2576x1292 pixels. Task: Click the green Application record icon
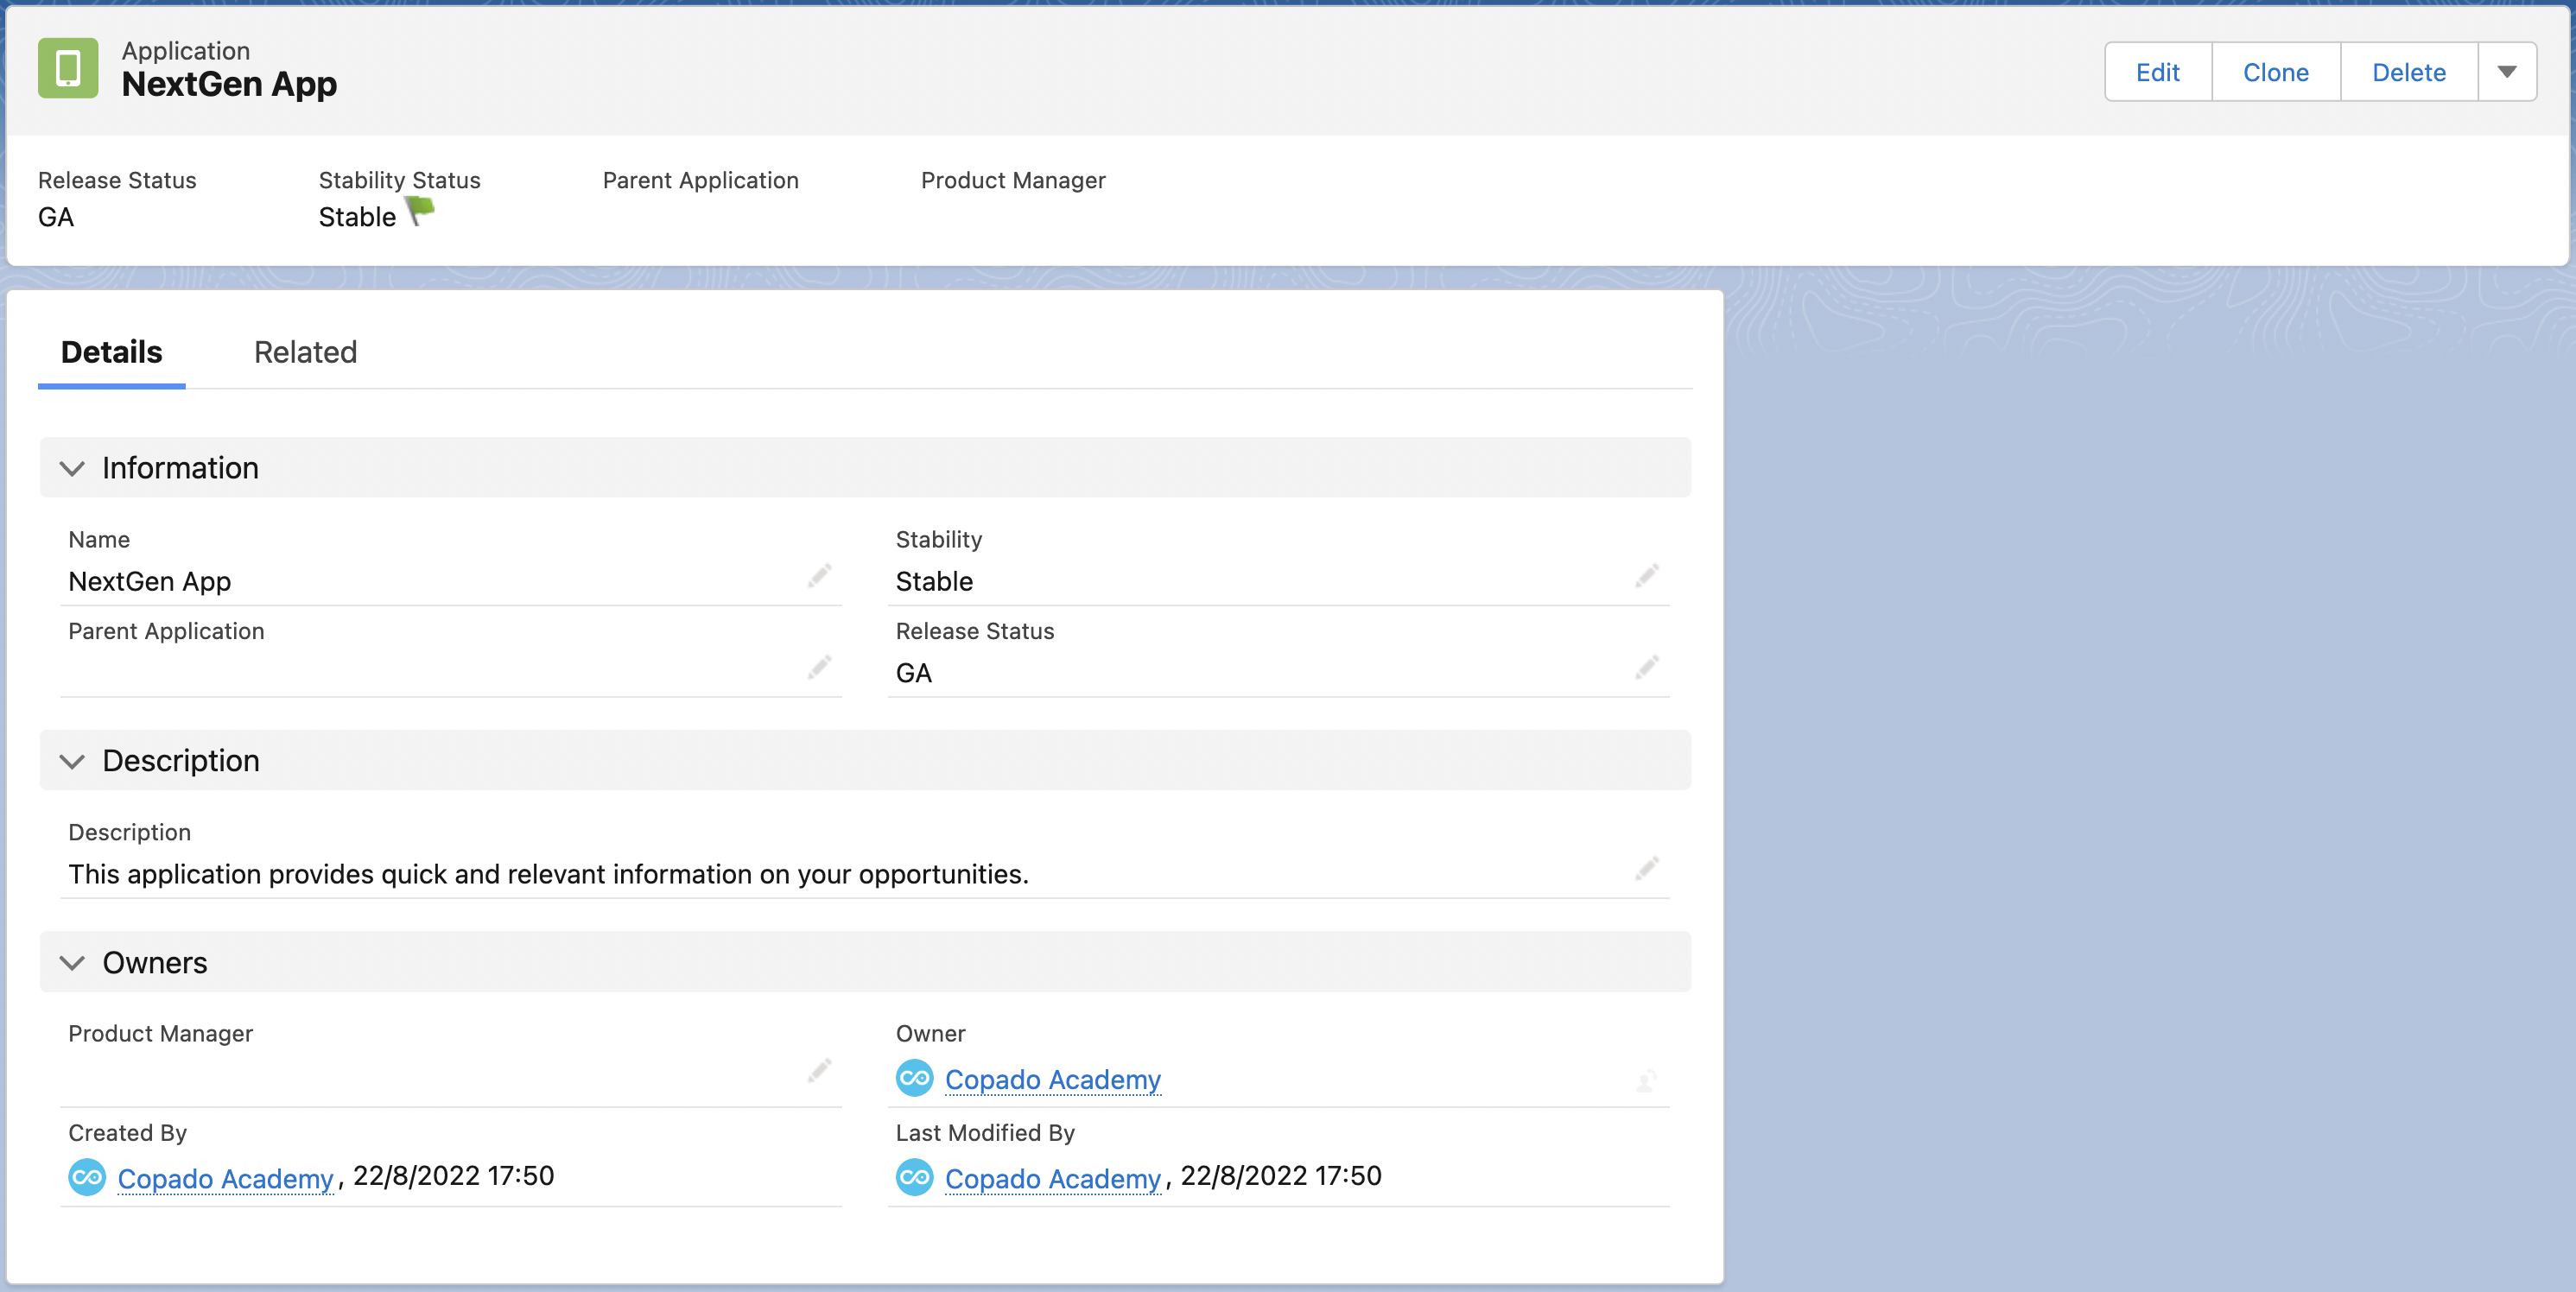[68, 68]
